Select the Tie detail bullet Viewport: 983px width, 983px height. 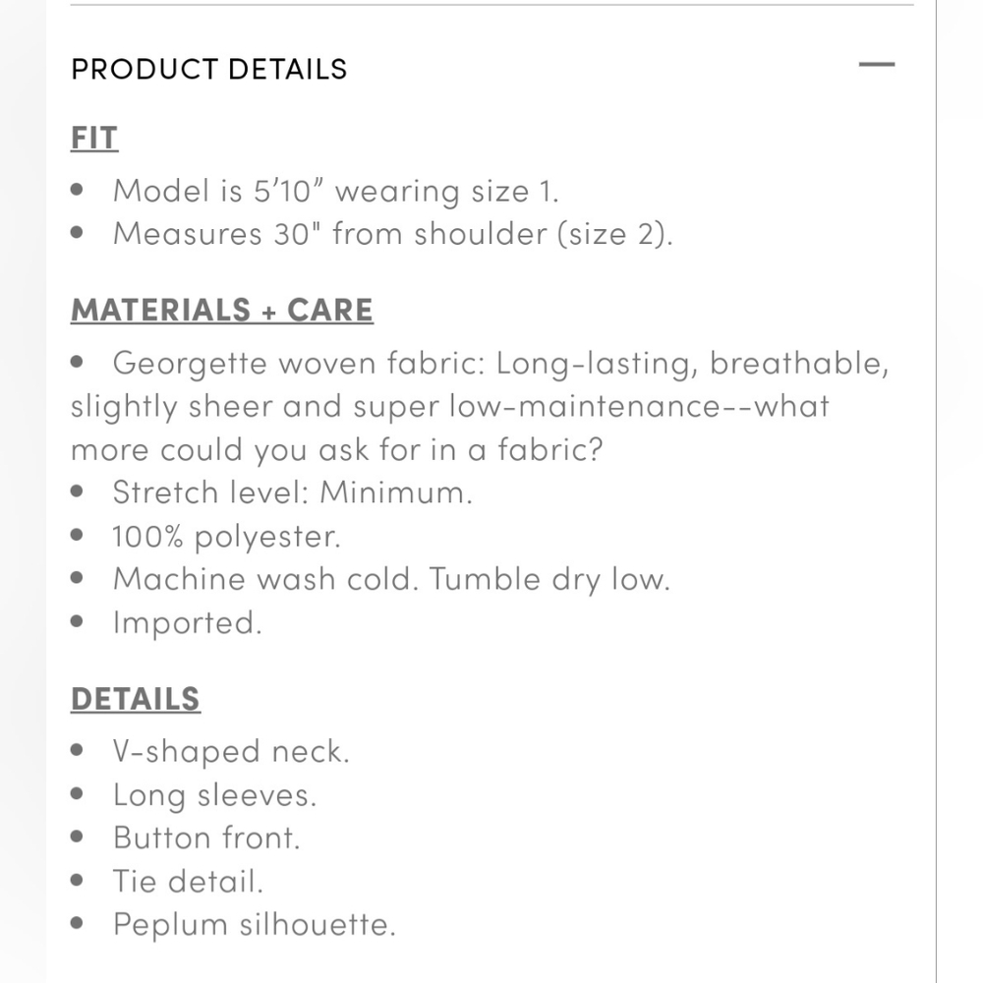click(188, 881)
